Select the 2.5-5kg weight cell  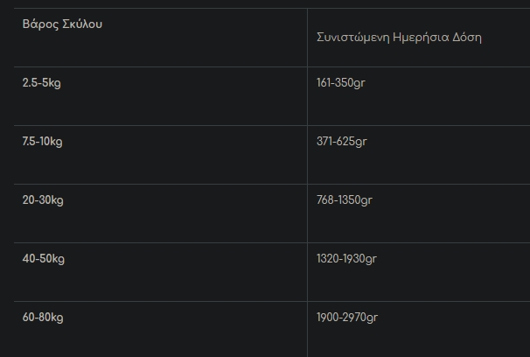(42, 82)
